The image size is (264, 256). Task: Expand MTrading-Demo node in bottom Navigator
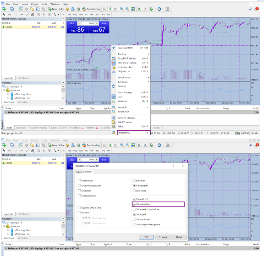(x=8, y=230)
